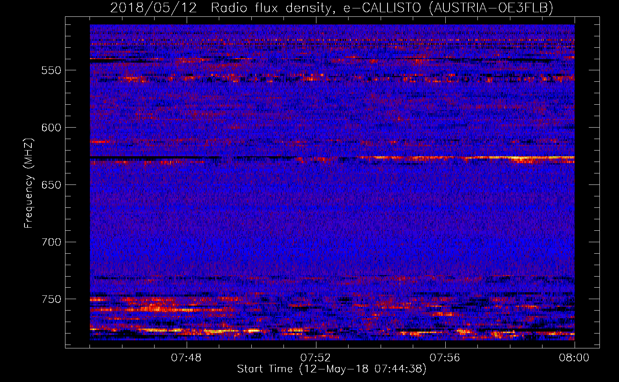Click the 08:00 time tick label
Image resolution: width=619 pixels, height=382 pixels.
pyautogui.click(x=574, y=358)
